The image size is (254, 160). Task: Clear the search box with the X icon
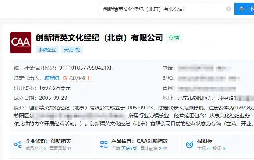click(x=228, y=9)
